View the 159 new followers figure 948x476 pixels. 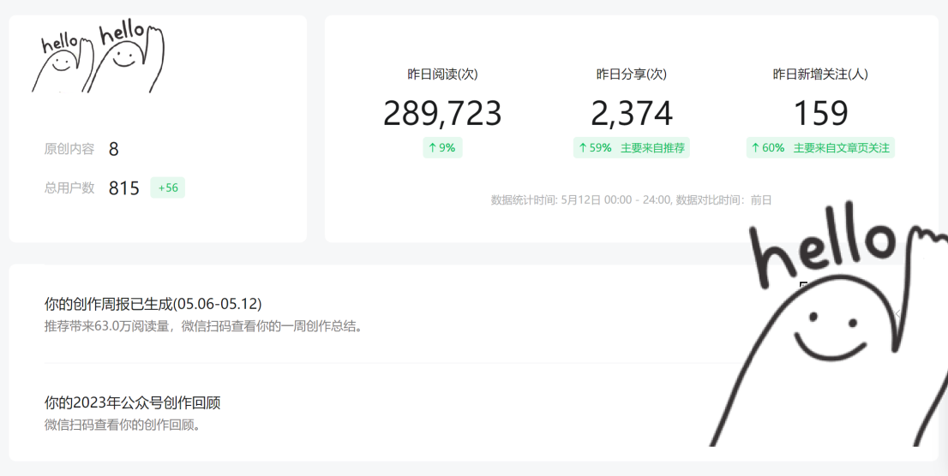point(820,114)
